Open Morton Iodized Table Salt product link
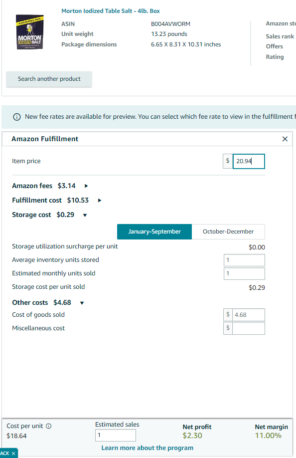This screenshot has width=296, height=458. coord(111,11)
